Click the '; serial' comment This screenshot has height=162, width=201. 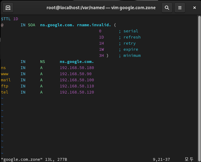(x=128, y=31)
